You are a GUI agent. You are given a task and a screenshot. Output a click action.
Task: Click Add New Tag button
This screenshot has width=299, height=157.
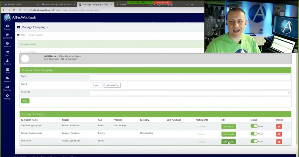[112, 85]
